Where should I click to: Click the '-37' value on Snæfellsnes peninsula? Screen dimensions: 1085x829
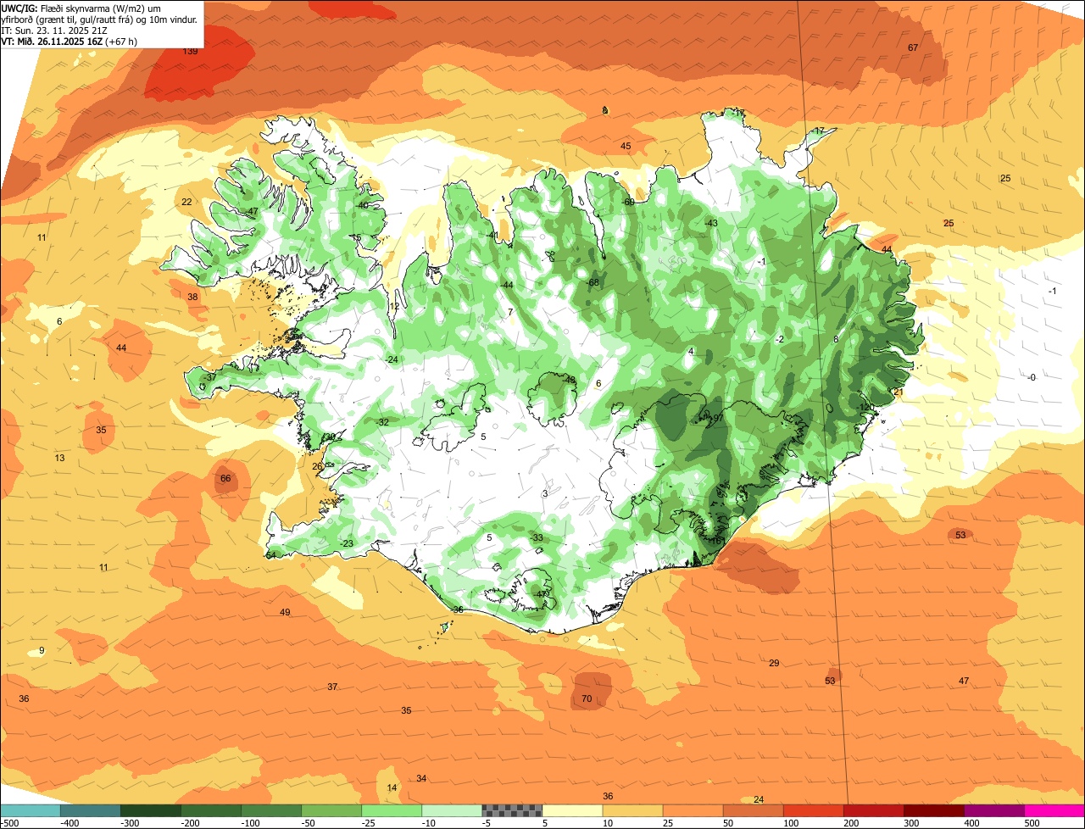coord(209,377)
